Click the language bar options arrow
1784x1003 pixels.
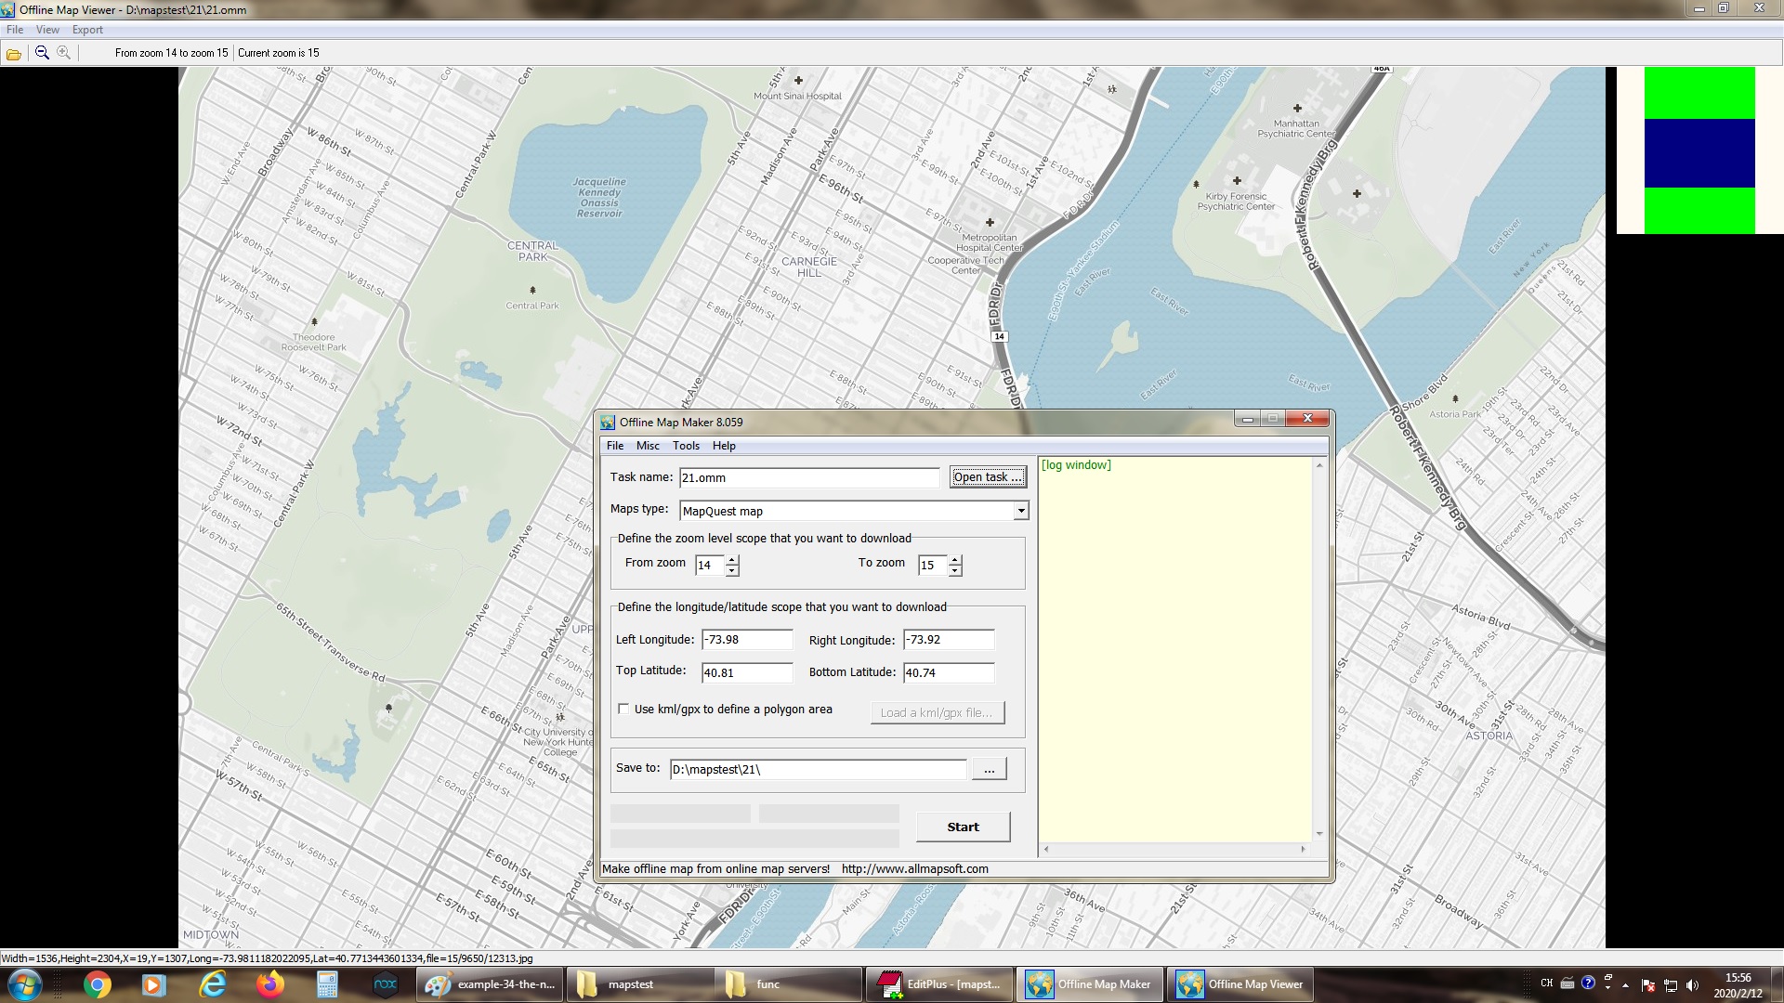(x=1607, y=987)
